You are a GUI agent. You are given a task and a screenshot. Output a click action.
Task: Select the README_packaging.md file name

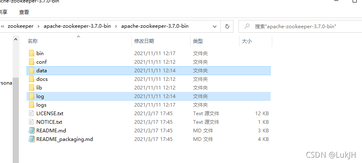coord(64,139)
